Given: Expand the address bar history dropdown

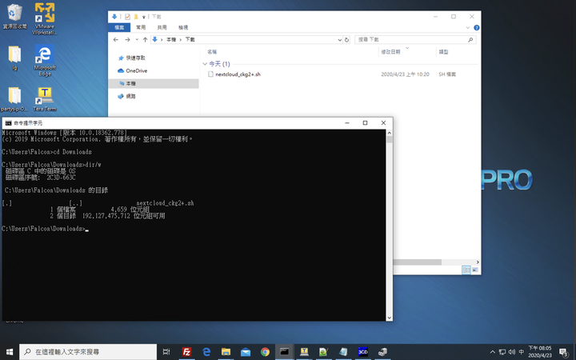Looking at the screenshot, I should tap(340, 40).
